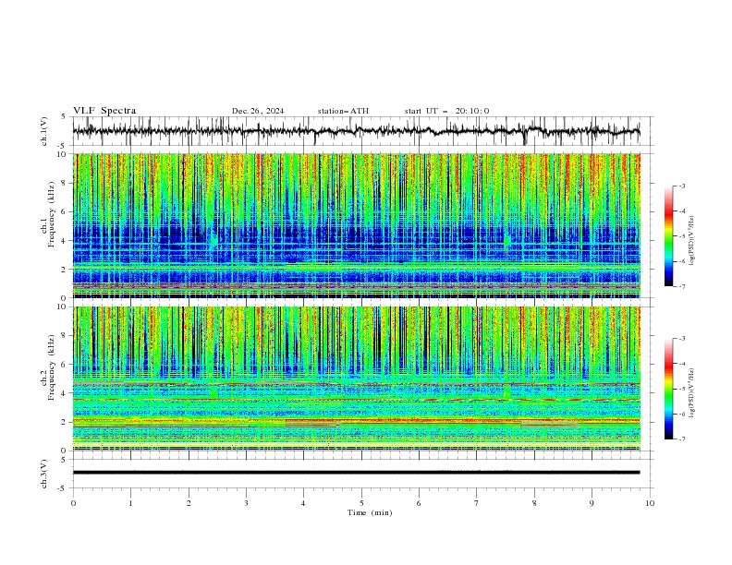Click the ch.1 spectrogram panel
The width and height of the screenshot is (732, 565).
[x=357, y=225]
